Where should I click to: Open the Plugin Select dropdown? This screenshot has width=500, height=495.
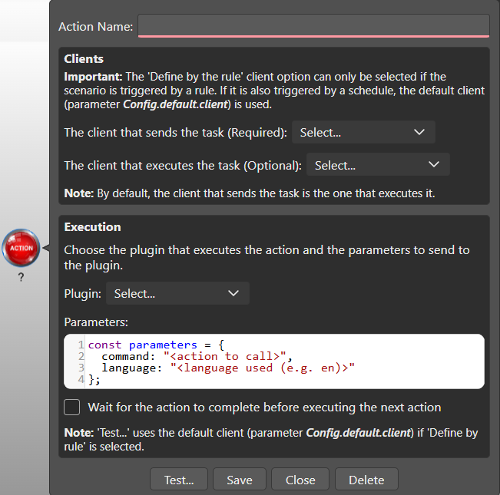click(177, 293)
